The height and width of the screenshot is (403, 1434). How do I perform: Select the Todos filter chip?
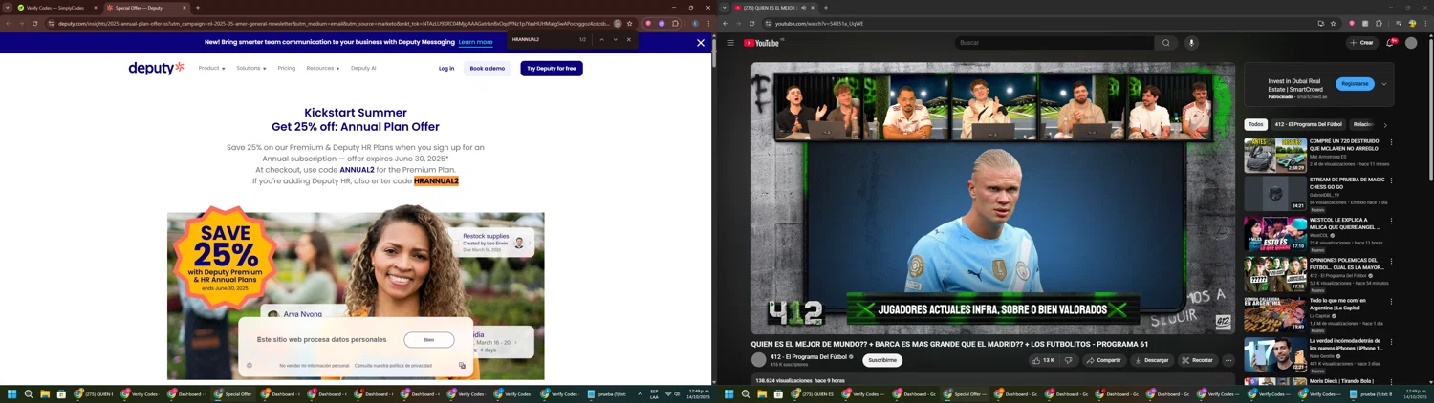pyautogui.click(x=1255, y=124)
